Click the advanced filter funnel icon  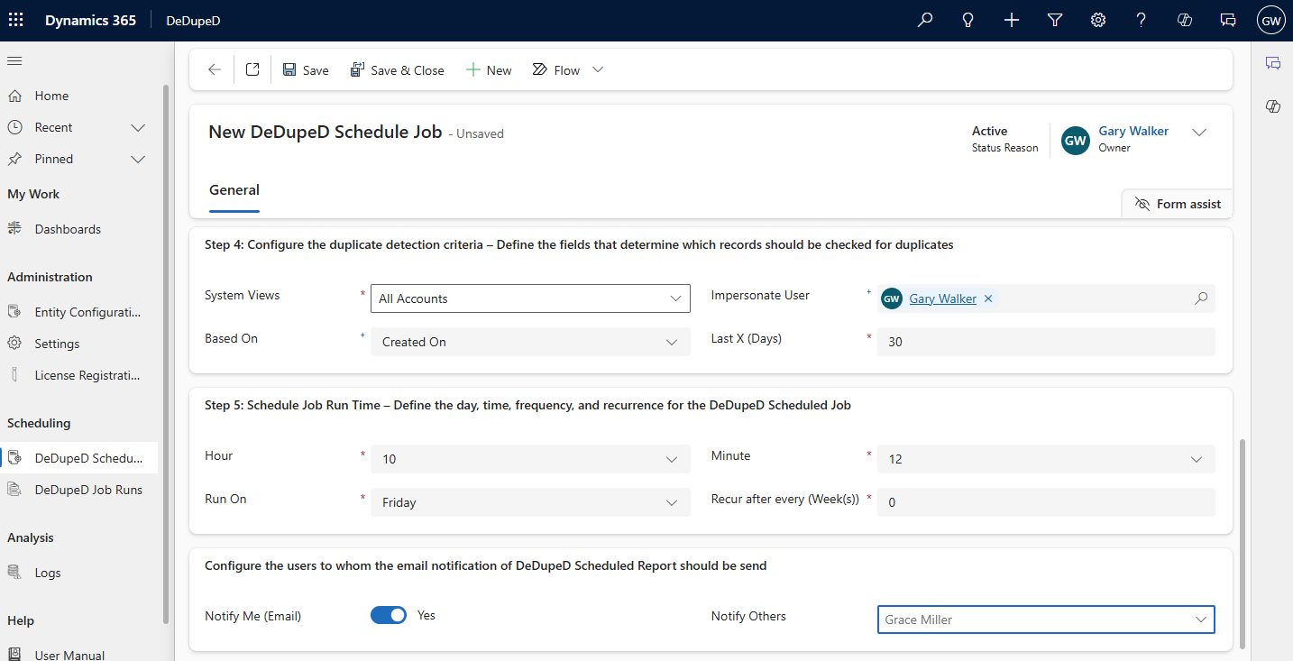coord(1055,20)
